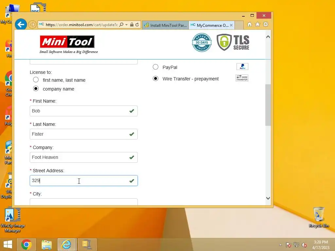Select PayPal payment method
Image resolution: width=335 pixels, height=251 pixels.
155,67
